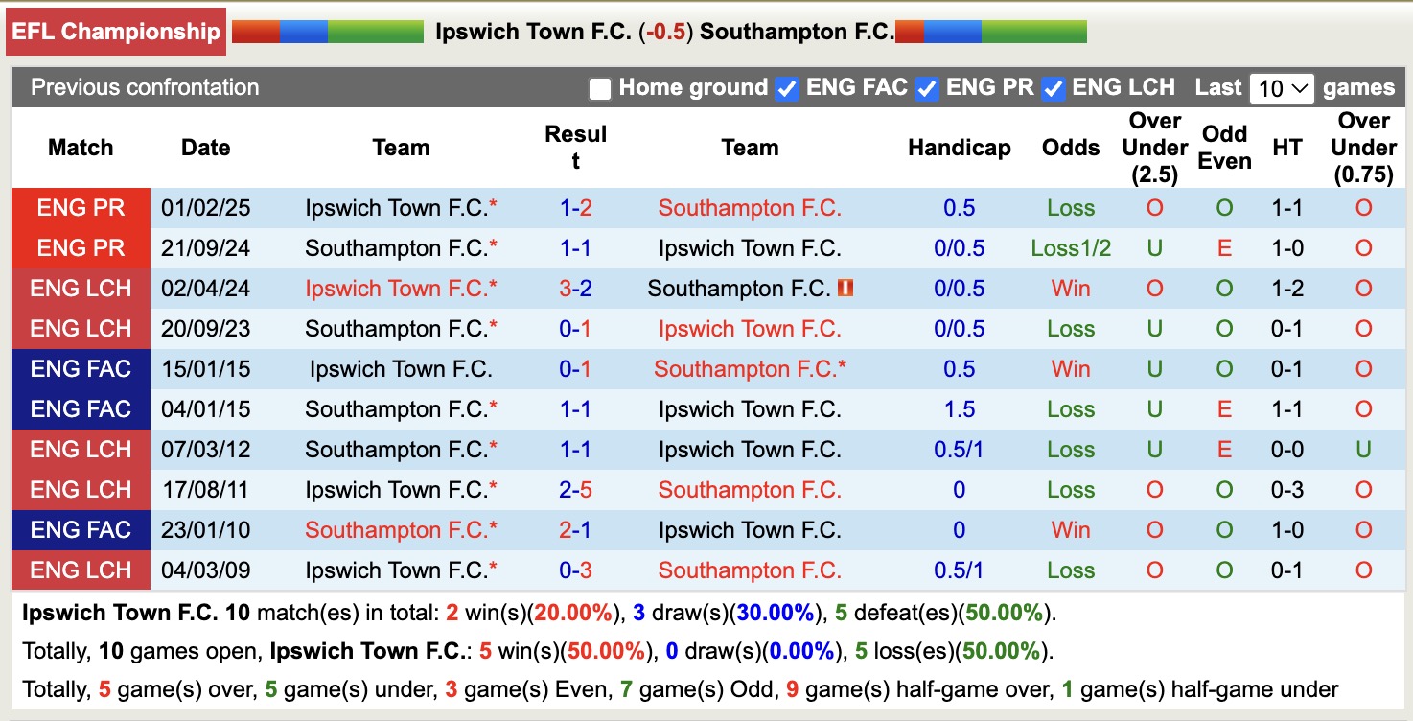
Task: Toggle the ENG LCH filter off
Action: pos(1052,87)
